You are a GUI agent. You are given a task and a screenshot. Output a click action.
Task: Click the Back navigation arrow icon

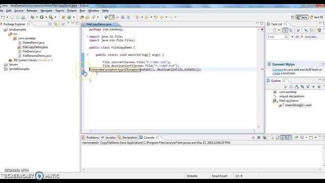pyautogui.click(x=161, y=17)
